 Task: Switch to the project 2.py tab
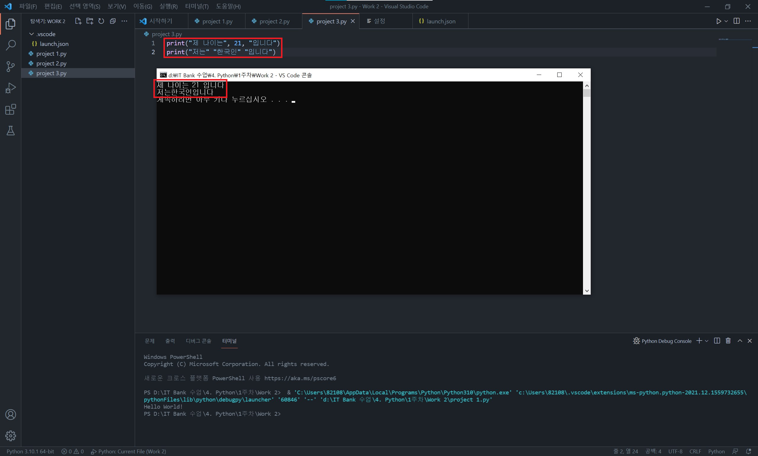(274, 21)
